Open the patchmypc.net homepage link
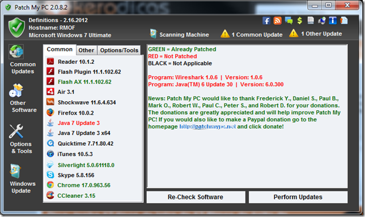Image resolution: width=365 pixels, height=217 pixels. tap(207, 127)
